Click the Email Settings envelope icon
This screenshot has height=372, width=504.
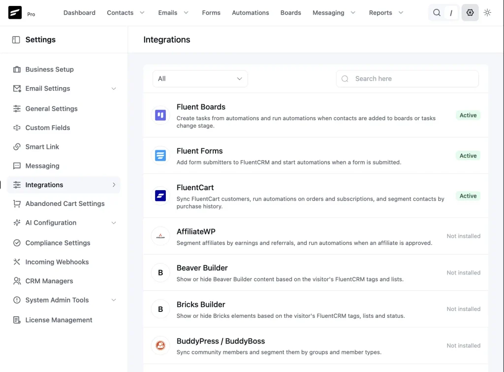click(x=17, y=89)
